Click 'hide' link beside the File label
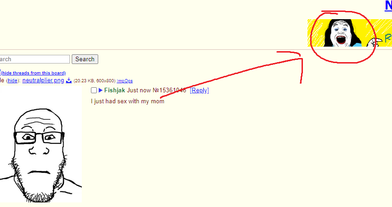 [x=12, y=81]
